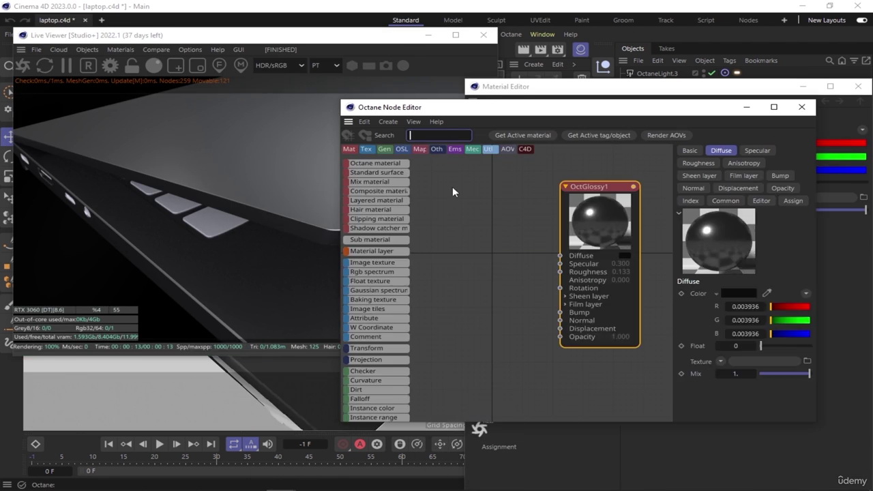Open the Options menu in Live Viewer
The height and width of the screenshot is (491, 873).
190,50
